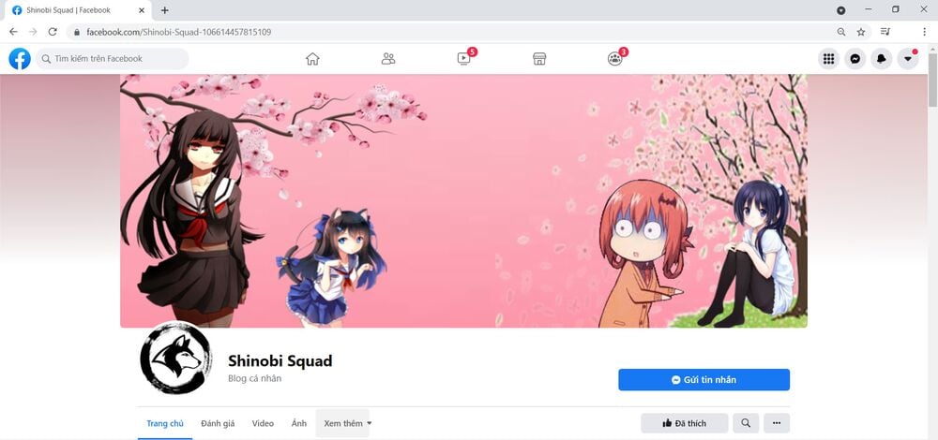Switch to the Đánh giá tab
The height and width of the screenshot is (440, 938).
(x=218, y=423)
